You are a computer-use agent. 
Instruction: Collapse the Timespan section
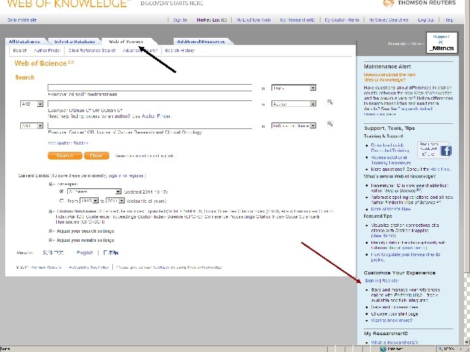tap(51, 184)
